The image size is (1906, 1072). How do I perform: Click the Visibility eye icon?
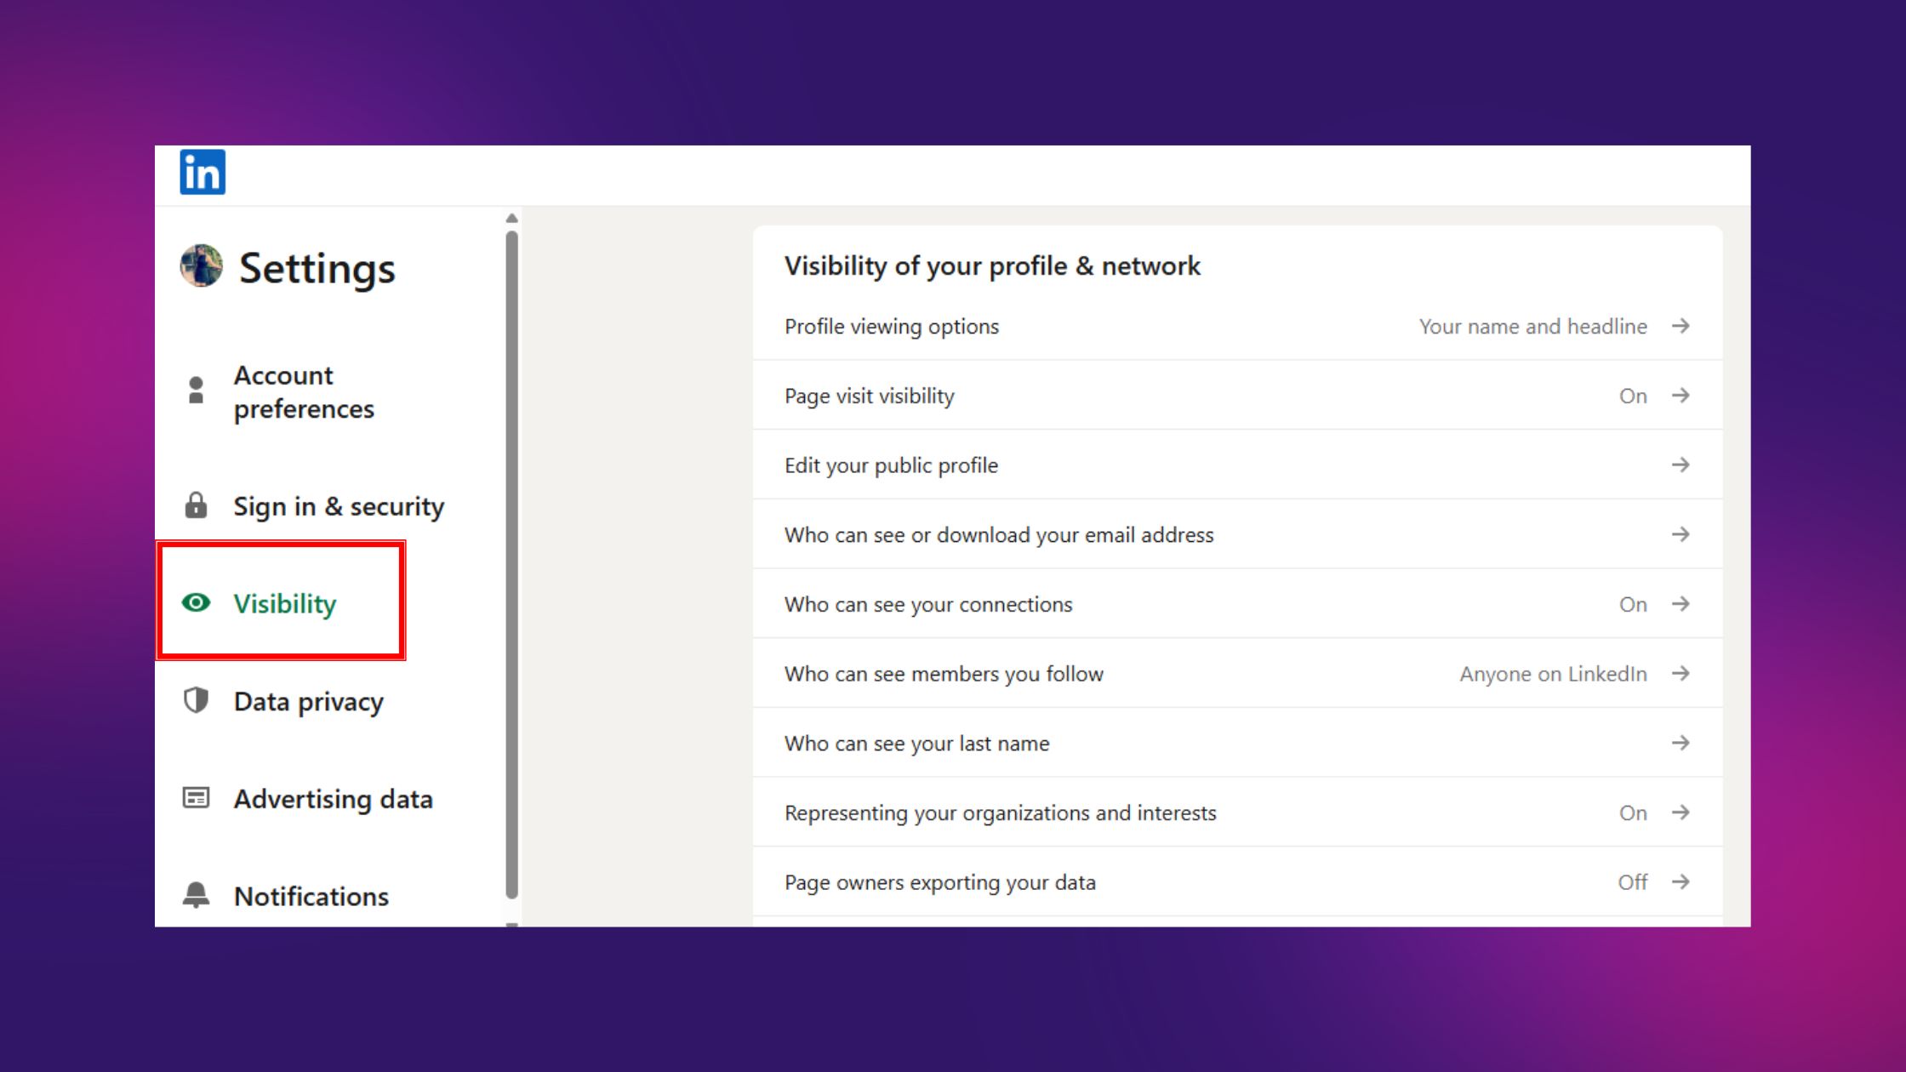tap(196, 603)
